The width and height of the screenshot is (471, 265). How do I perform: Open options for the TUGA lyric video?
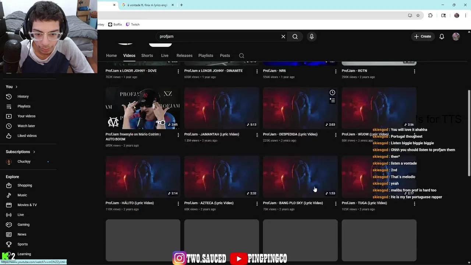pos(415,204)
